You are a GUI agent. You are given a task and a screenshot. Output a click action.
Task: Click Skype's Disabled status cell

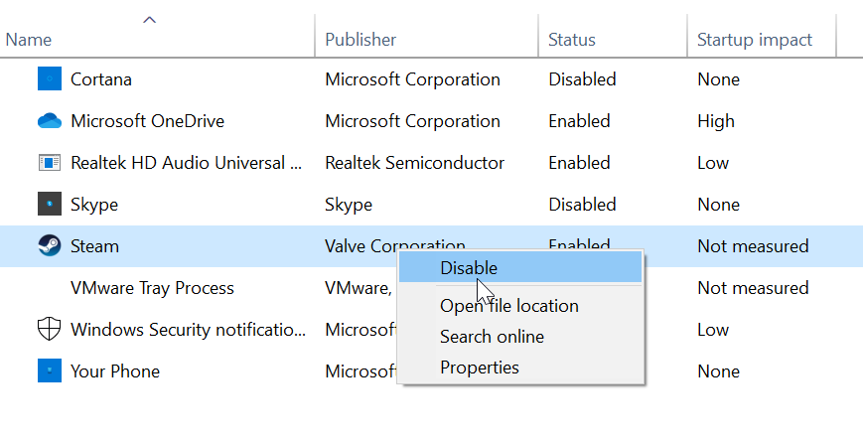pyautogui.click(x=582, y=205)
